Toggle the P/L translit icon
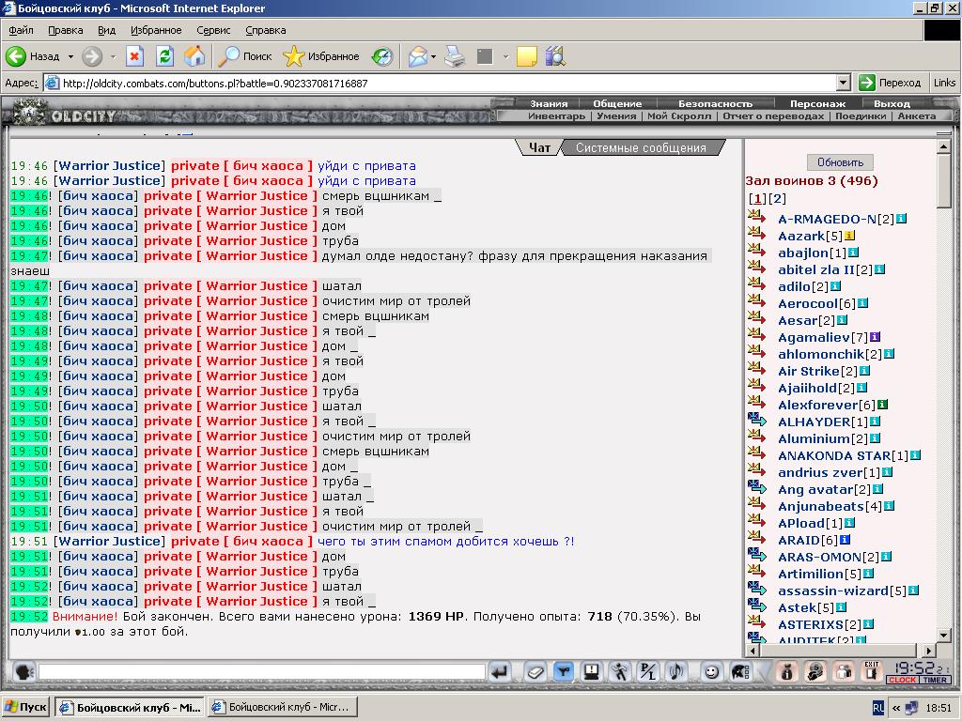Viewport: 962px width, 721px height. [x=648, y=672]
